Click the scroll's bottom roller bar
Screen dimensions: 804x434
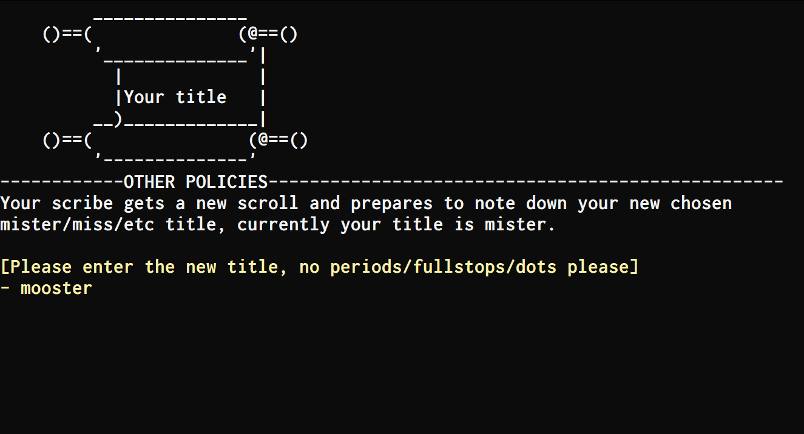click(x=176, y=140)
